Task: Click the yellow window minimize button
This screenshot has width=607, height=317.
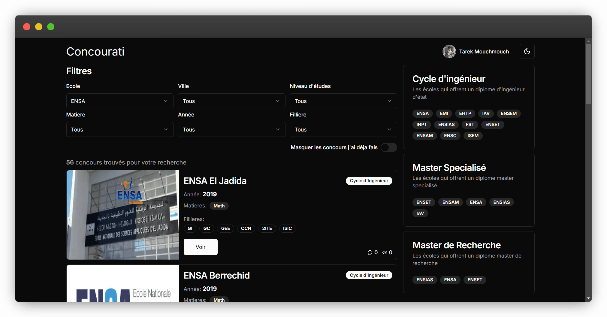Action: point(39,27)
